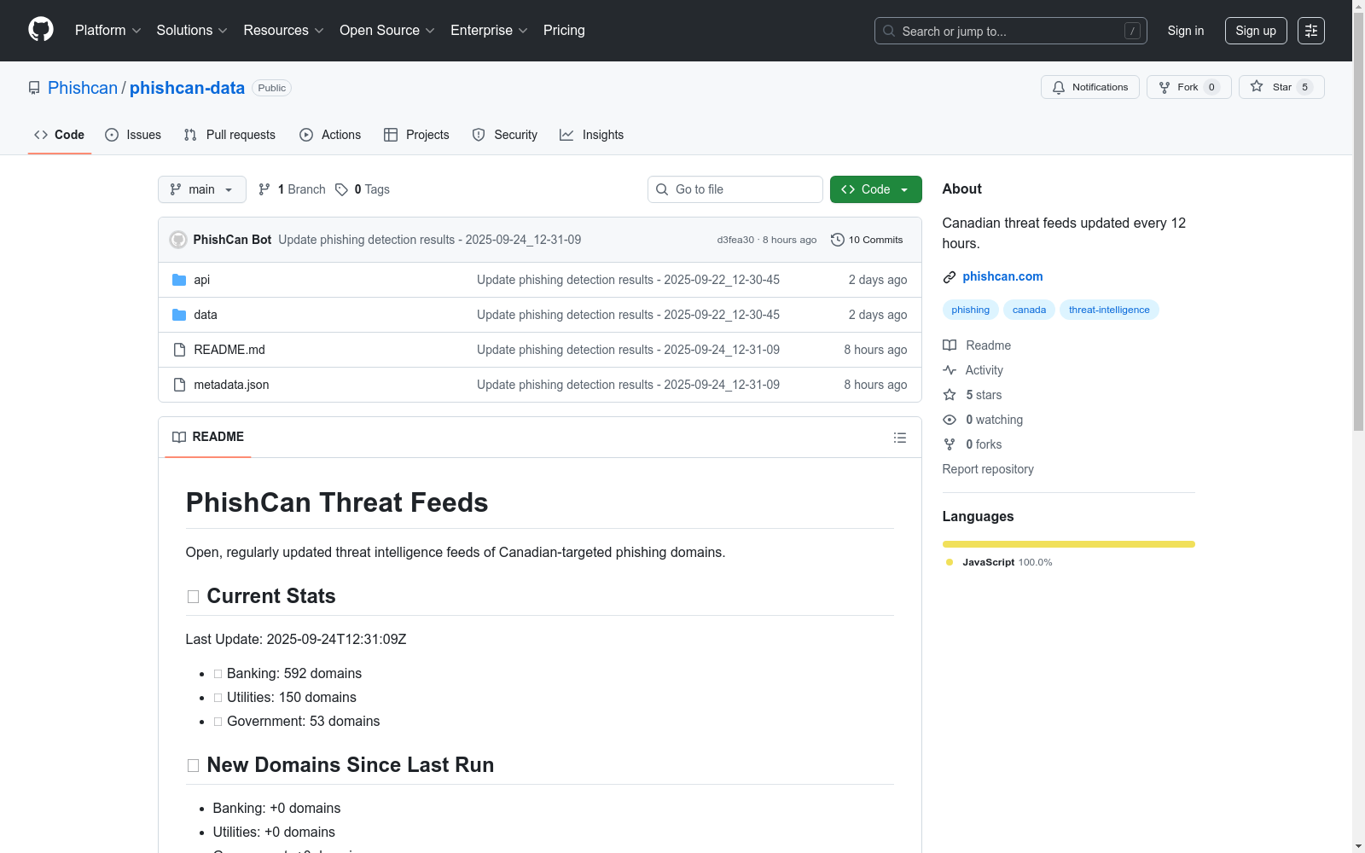Click the data folder icon
The height and width of the screenshot is (853, 1365).
pos(179,315)
